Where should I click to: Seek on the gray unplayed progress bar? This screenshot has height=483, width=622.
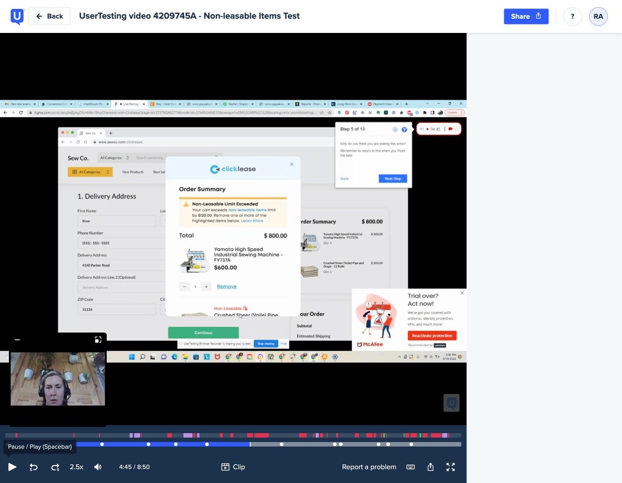point(356,444)
